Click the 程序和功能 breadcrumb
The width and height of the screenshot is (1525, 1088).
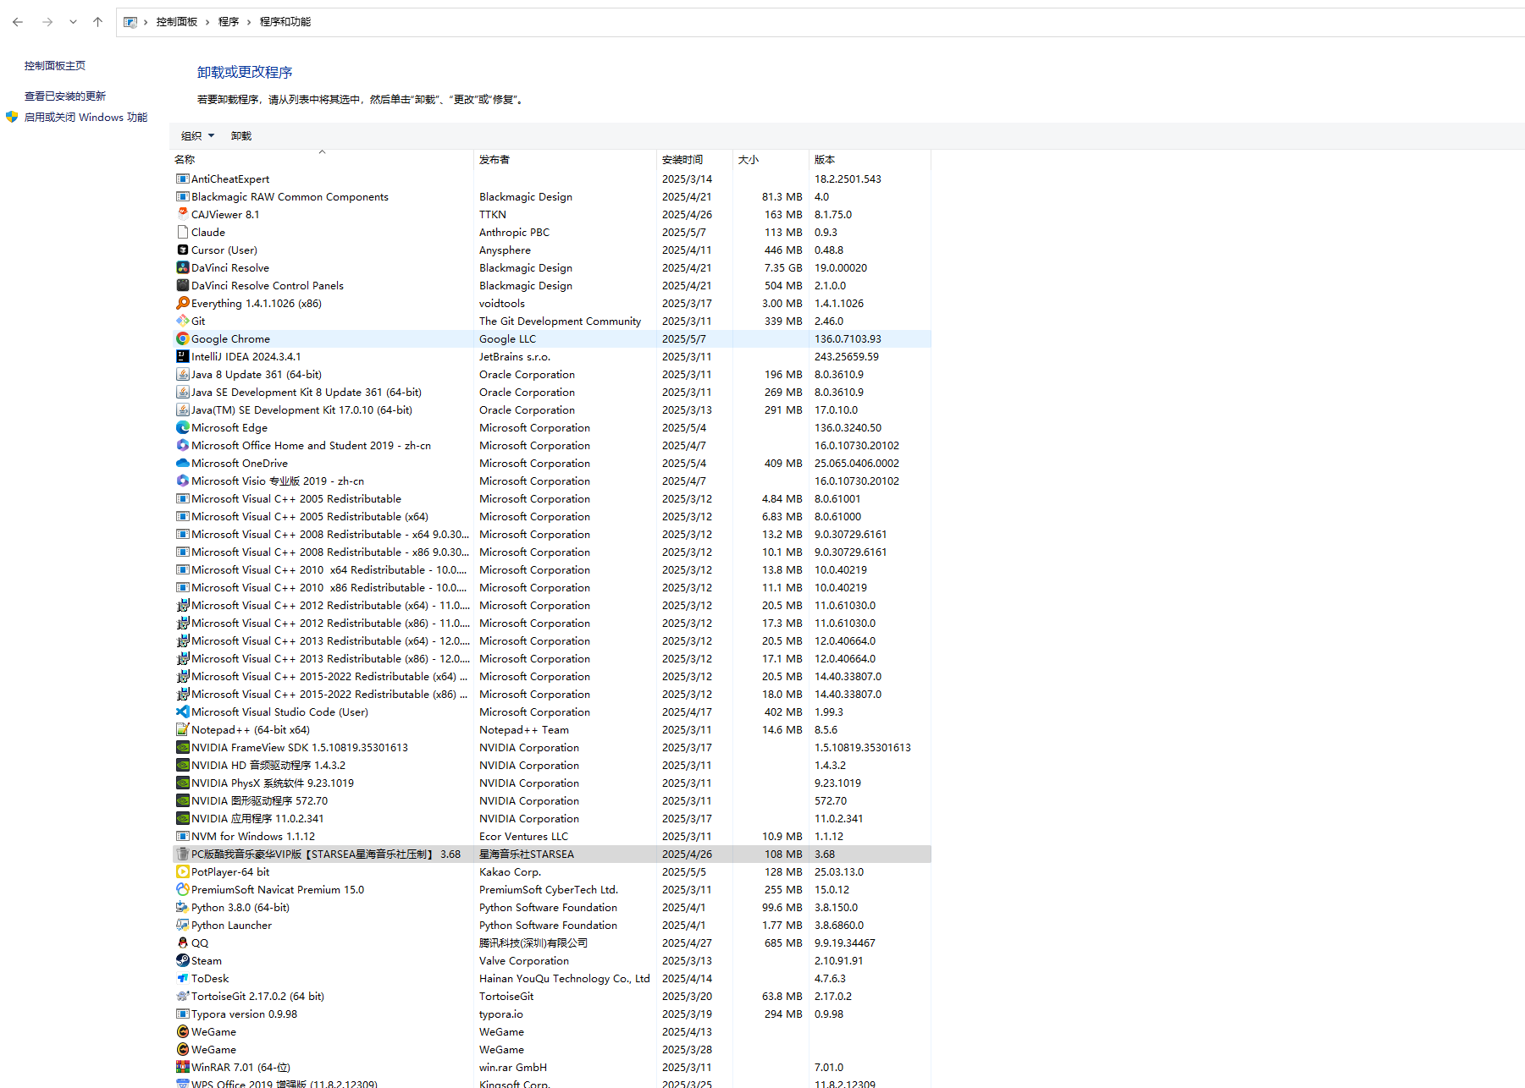(x=285, y=22)
